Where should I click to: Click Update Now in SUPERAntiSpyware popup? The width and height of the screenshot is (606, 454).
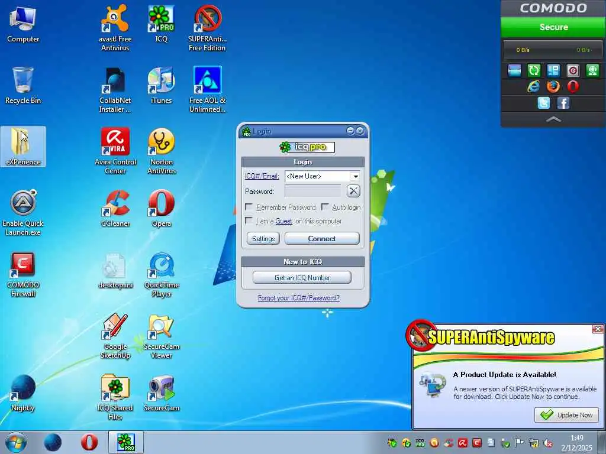click(x=566, y=415)
